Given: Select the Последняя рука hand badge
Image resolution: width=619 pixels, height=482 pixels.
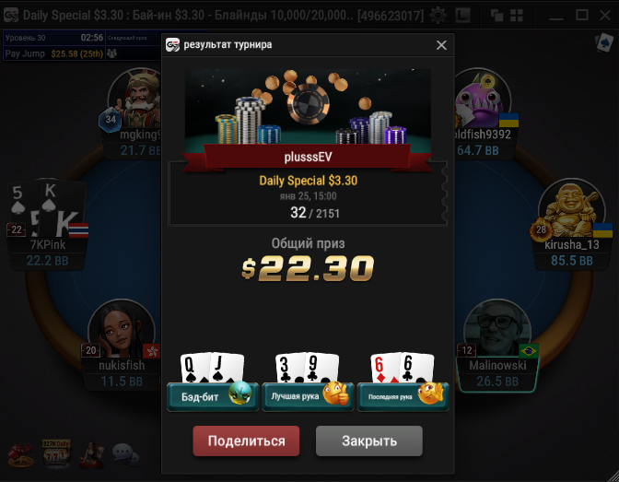Looking at the screenshot, I should click(403, 396).
